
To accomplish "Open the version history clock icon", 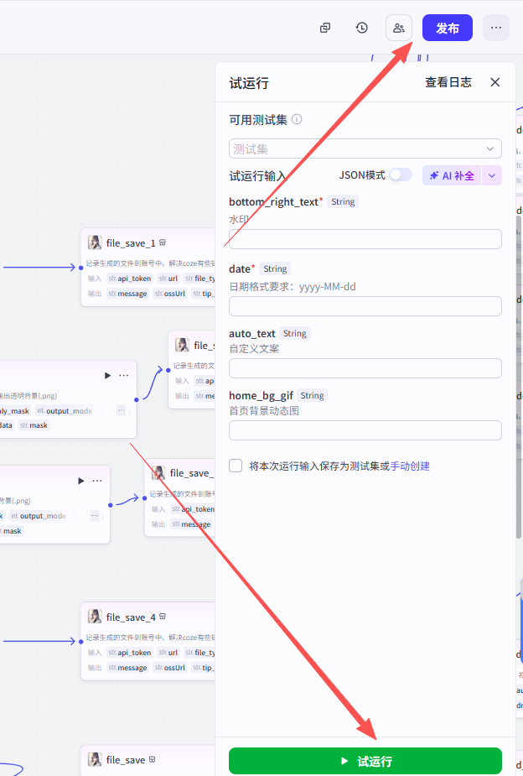I will (x=362, y=28).
